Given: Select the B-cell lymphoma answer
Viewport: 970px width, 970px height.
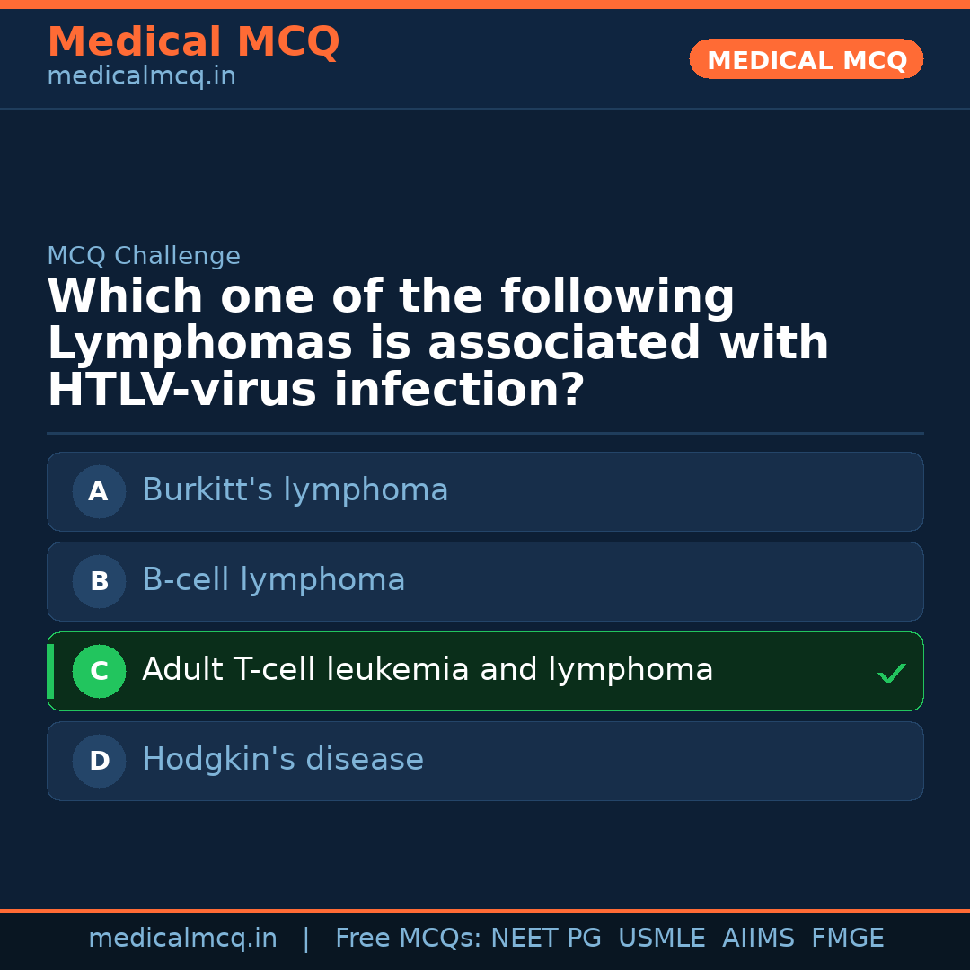Looking at the screenshot, I should (x=273, y=580).
